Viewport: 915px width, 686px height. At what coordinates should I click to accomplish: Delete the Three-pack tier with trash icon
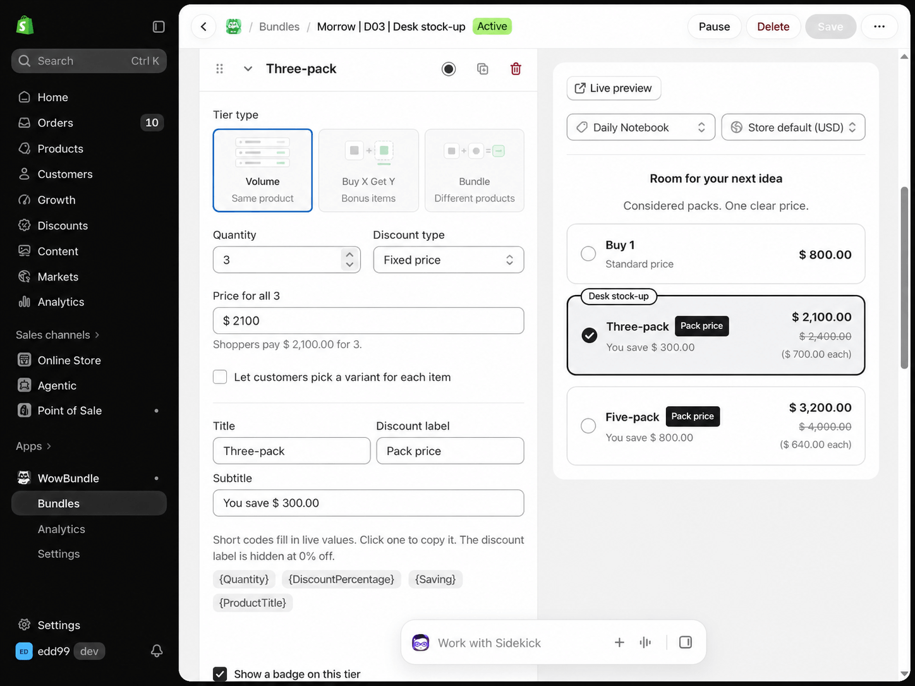tap(516, 69)
